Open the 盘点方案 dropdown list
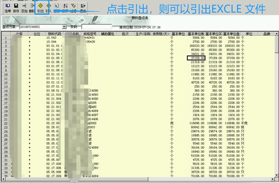The image size is (279, 183). click(64, 27)
